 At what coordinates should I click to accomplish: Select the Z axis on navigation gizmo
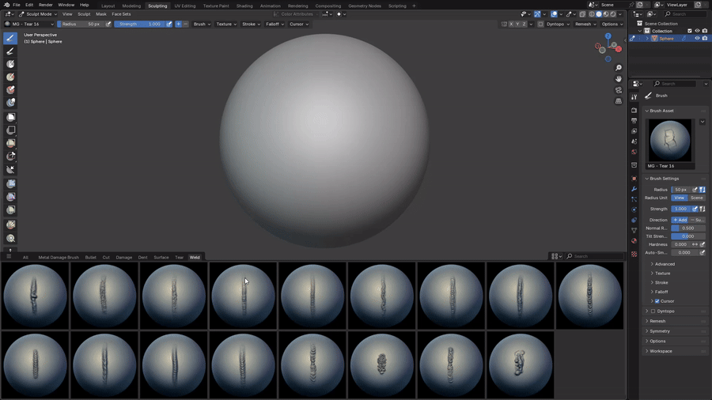click(x=608, y=36)
